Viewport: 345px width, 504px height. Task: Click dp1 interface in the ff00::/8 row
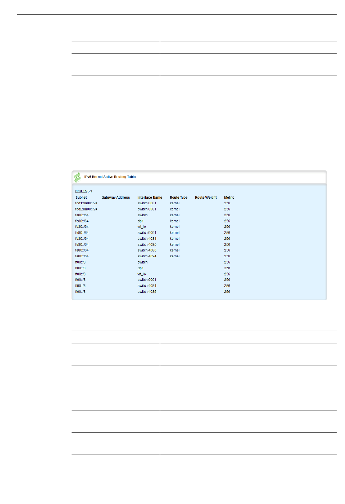pos(141,268)
